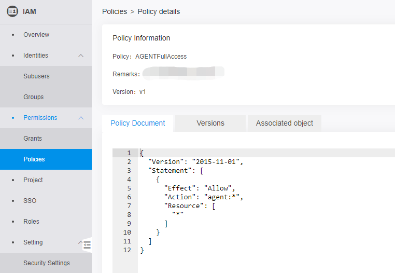Image resolution: width=395 pixels, height=273 pixels.
Task: Open the Setting menu item
Action: click(x=33, y=242)
